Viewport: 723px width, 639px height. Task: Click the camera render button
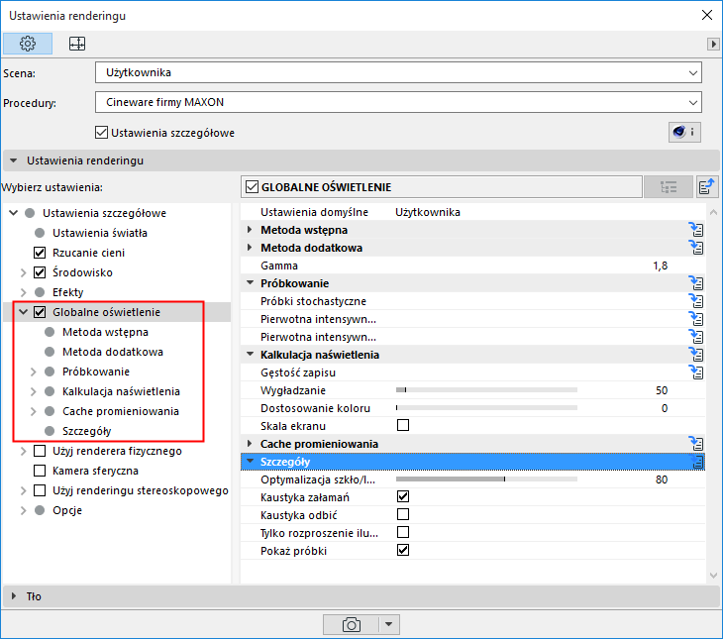click(352, 625)
